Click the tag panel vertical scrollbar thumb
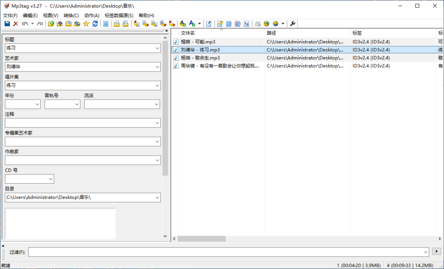This screenshot has width=444, height=269. click(x=165, y=108)
